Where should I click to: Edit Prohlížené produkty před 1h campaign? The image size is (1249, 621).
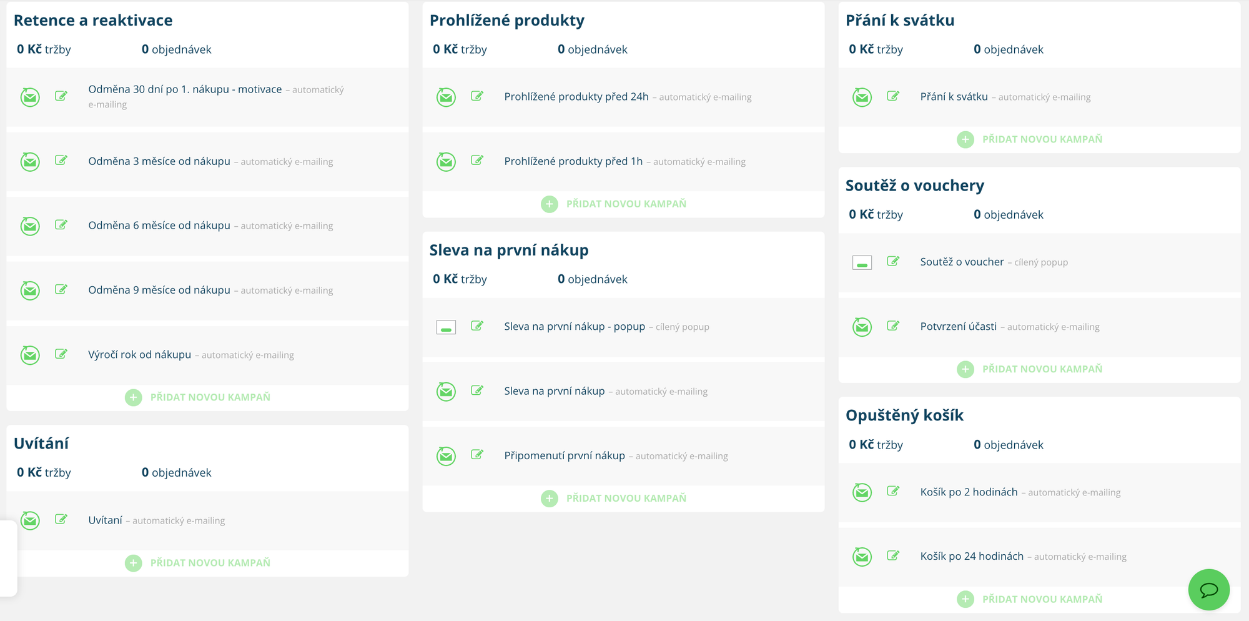(477, 161)
